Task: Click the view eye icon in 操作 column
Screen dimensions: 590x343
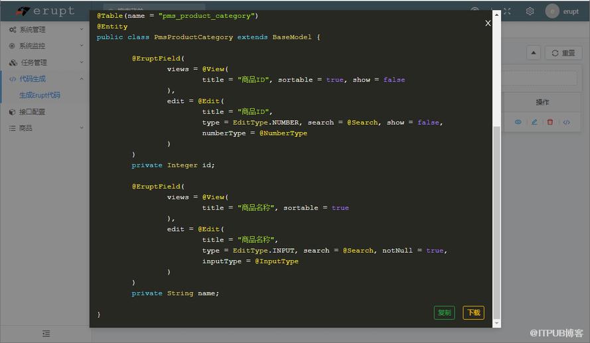Action: (518, 122)
